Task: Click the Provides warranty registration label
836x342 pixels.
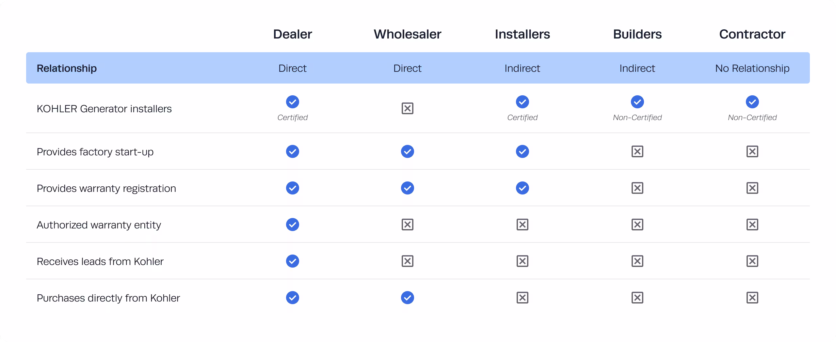Action: 106,189
